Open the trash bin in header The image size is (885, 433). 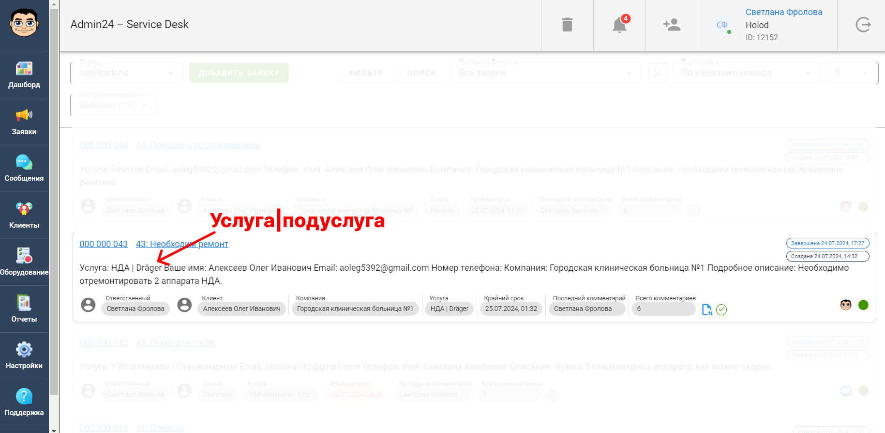567,24
